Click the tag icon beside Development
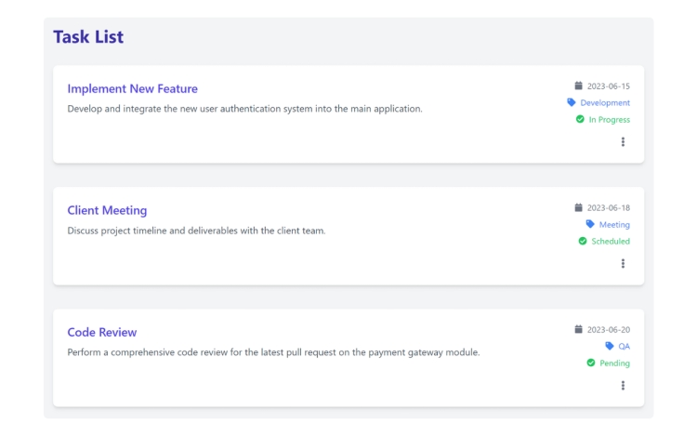 click(572, 102)
